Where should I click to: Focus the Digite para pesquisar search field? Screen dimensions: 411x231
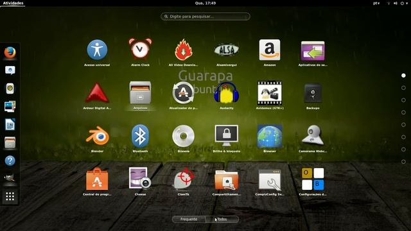coord(205,16)
